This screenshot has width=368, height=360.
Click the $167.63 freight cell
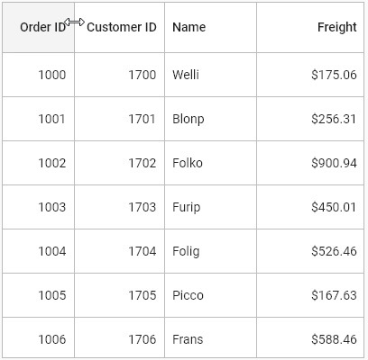click(x=310, y=295)
